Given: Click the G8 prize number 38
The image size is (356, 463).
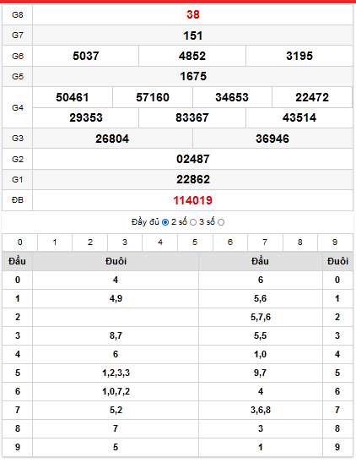Looking at the screenshot, I should 193,14.
